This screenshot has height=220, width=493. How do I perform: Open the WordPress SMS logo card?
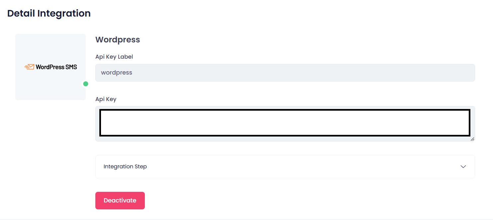point(50,67)
